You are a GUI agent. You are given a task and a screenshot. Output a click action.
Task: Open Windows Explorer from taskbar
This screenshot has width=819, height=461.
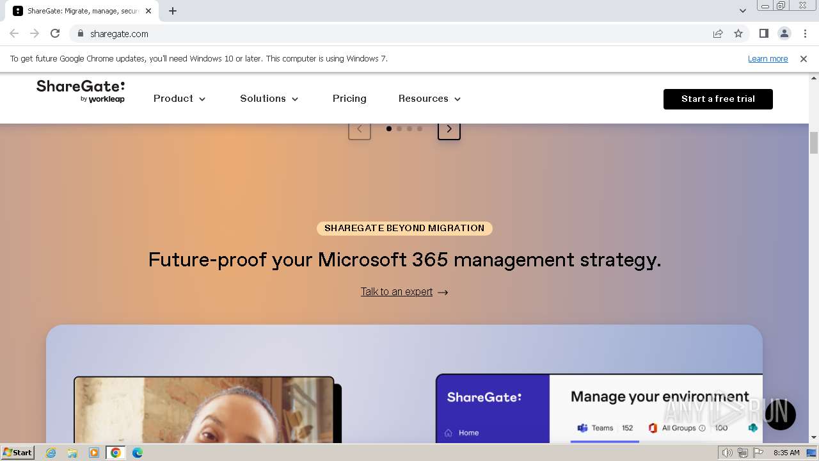click(x=72, y=453)
